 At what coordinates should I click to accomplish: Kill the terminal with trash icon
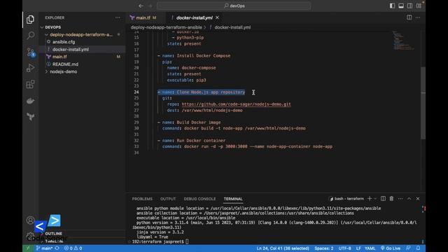coord(391,199)
